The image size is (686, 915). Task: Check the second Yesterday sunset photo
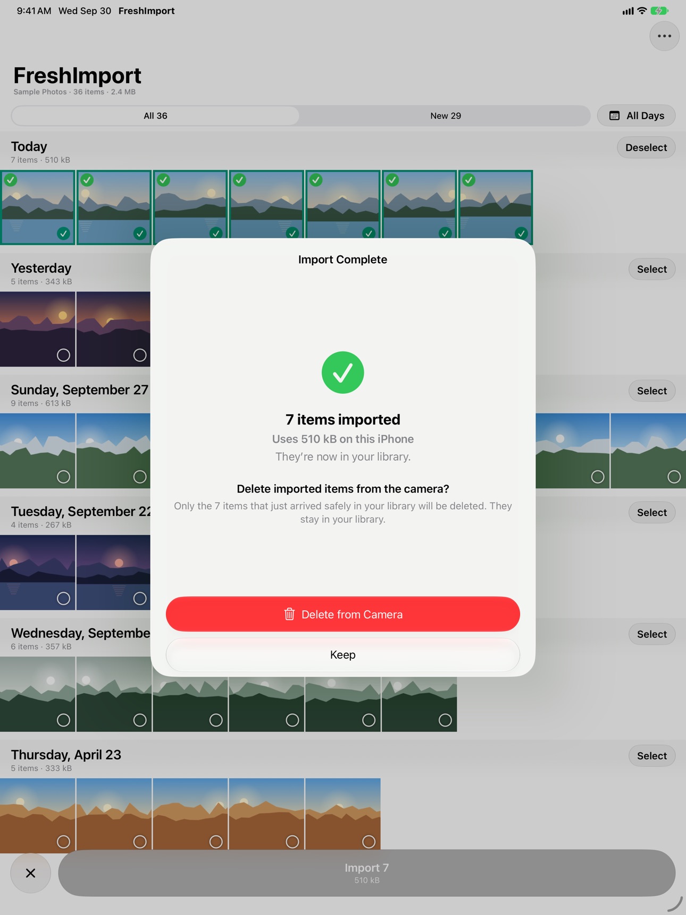click(x=140, y=355)
